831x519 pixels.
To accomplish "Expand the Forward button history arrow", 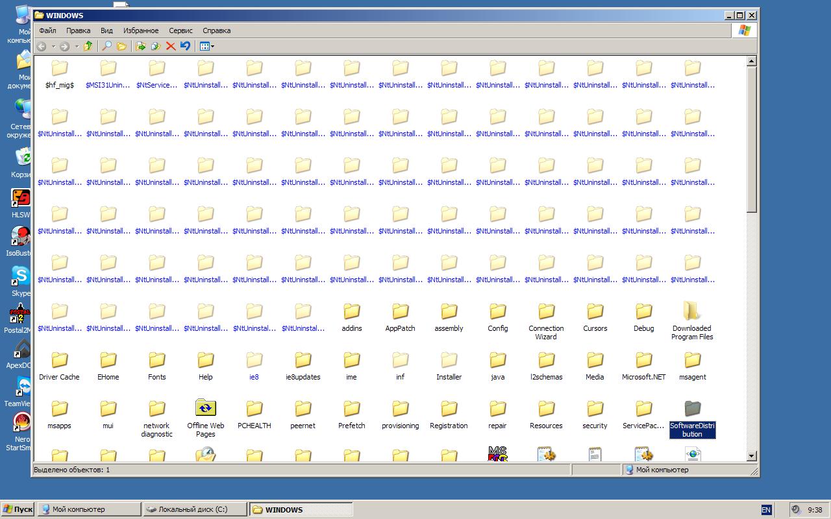I will pos(77,46).
